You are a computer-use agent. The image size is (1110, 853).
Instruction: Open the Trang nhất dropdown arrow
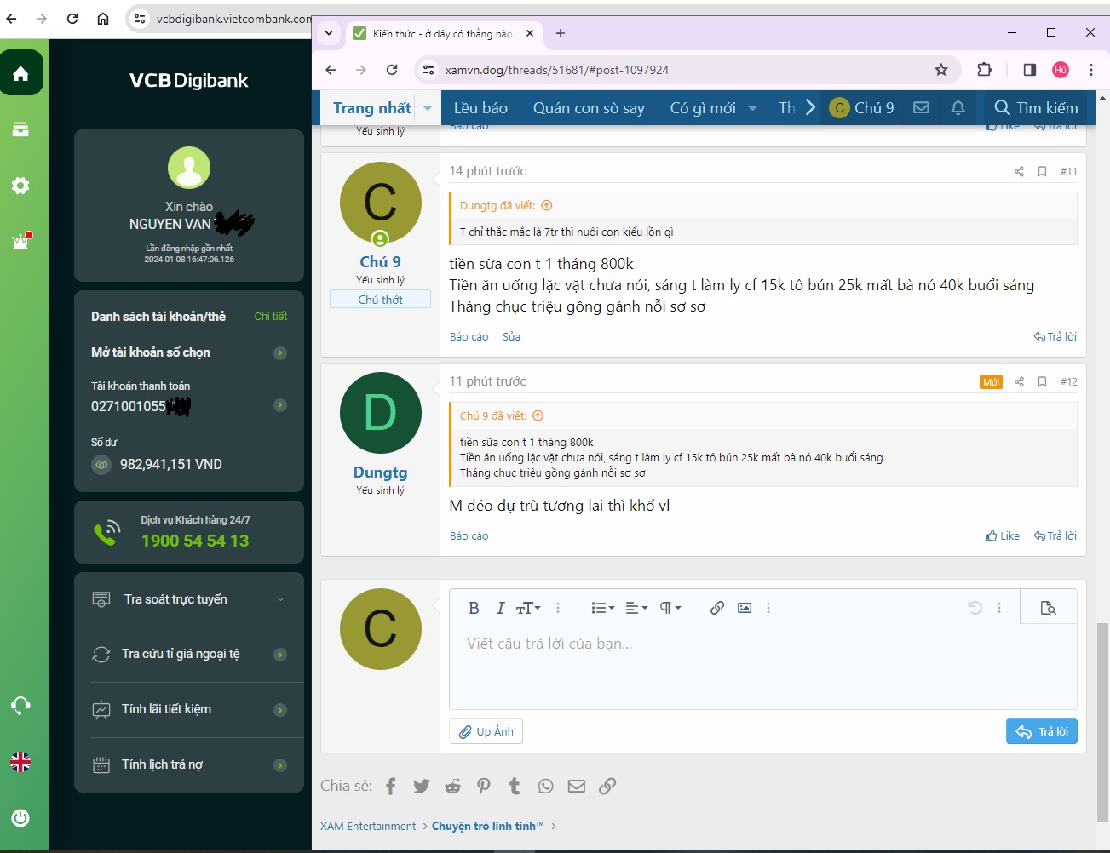[x=428, y=108]
